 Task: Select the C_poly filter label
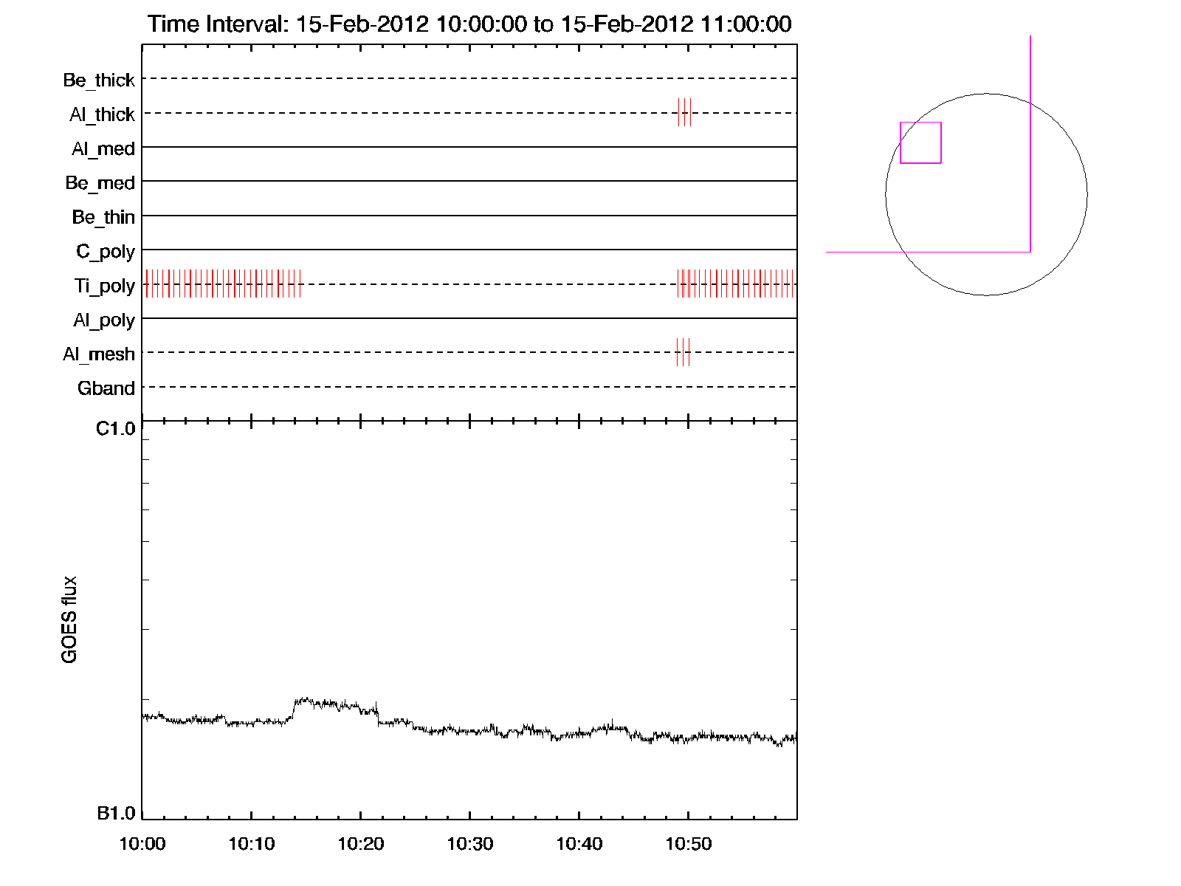[106, 252]
